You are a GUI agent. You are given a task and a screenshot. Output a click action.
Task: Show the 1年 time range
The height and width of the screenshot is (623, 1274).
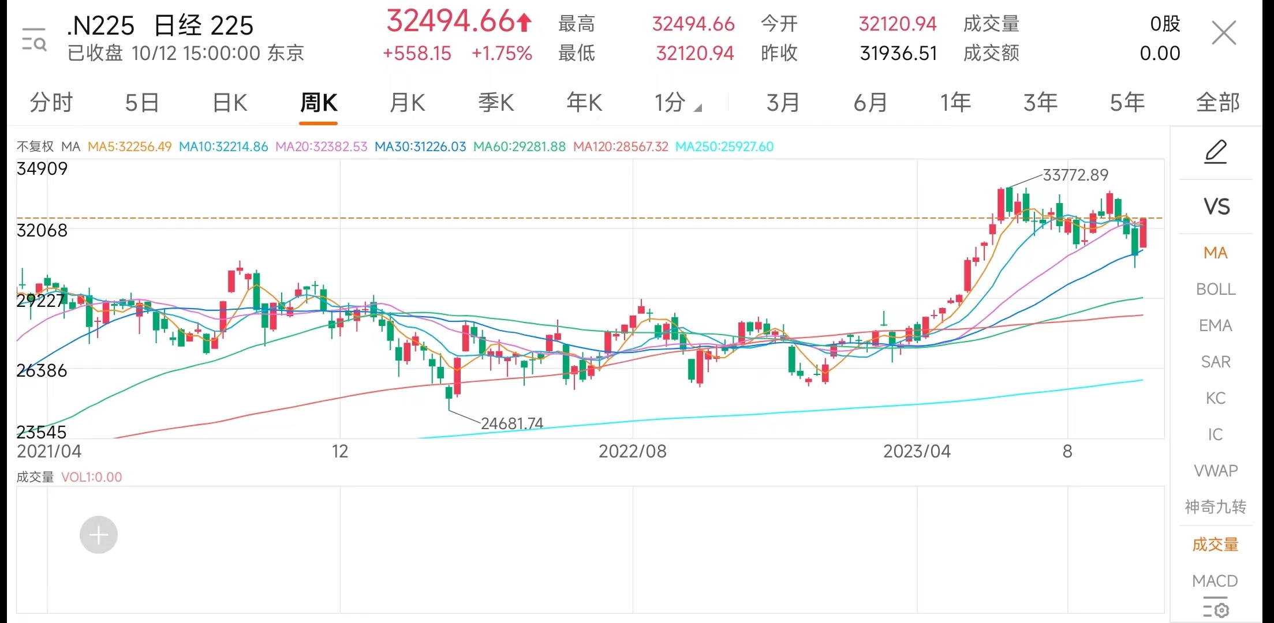[x=955, y=103]
